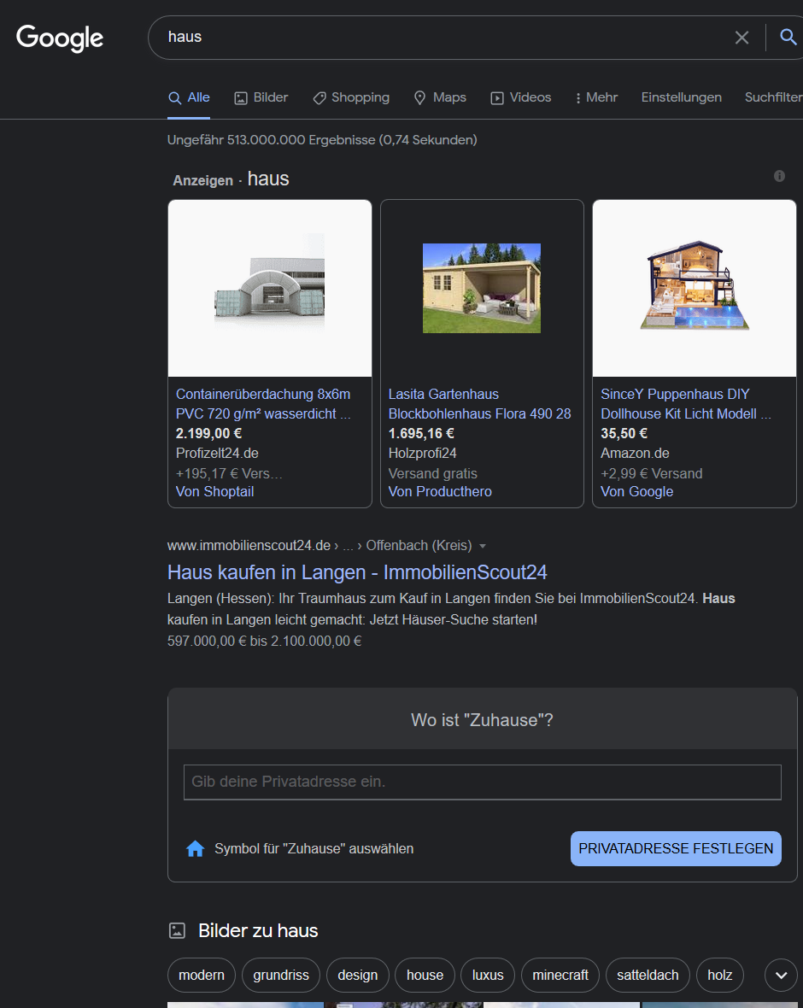
Task: Click Amazon.de seller name
Action: click(635, 454)
